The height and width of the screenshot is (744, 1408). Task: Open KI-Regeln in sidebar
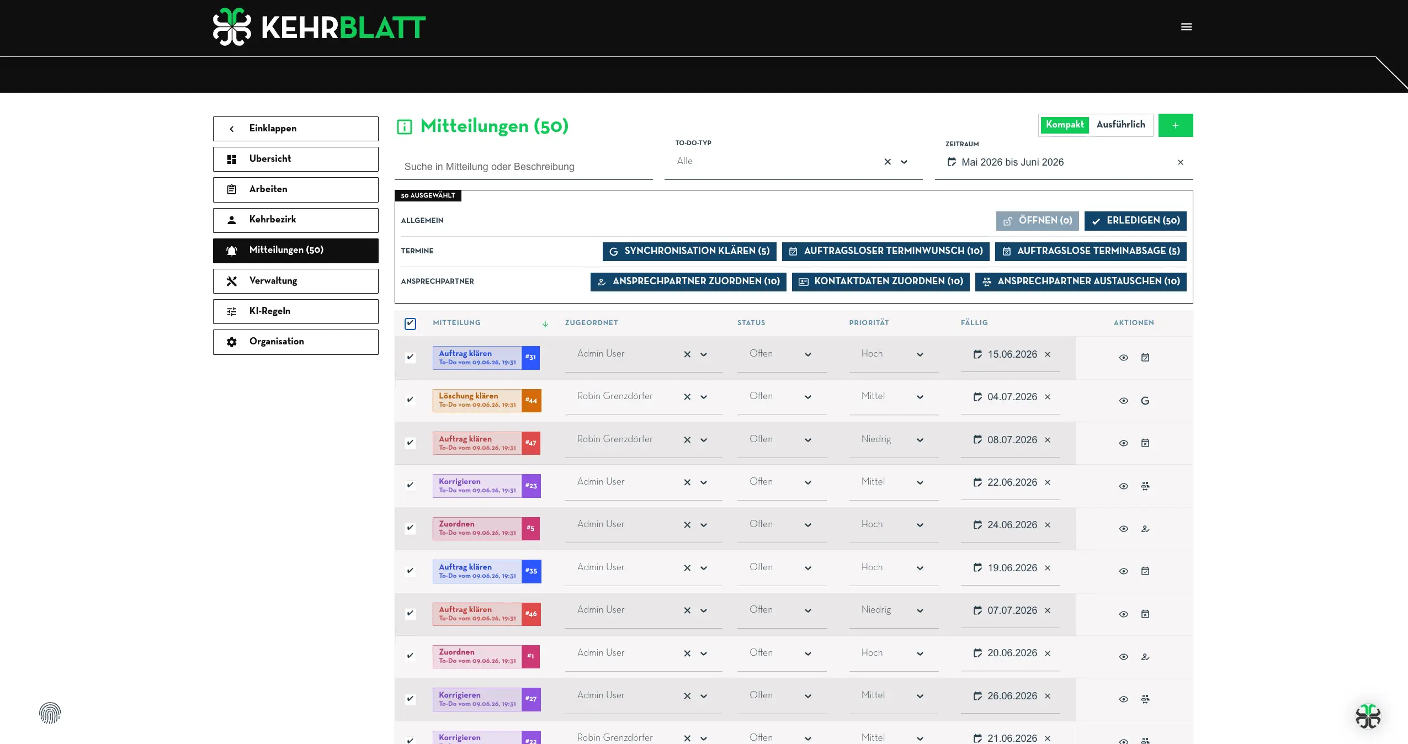[296, 311]
